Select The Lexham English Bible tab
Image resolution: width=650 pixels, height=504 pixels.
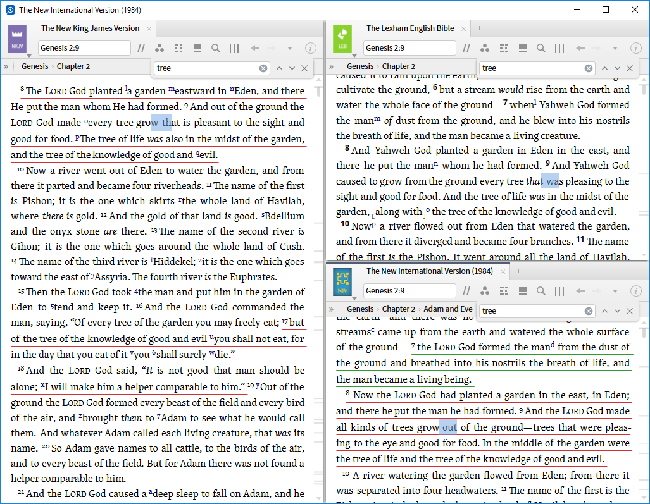410,28
